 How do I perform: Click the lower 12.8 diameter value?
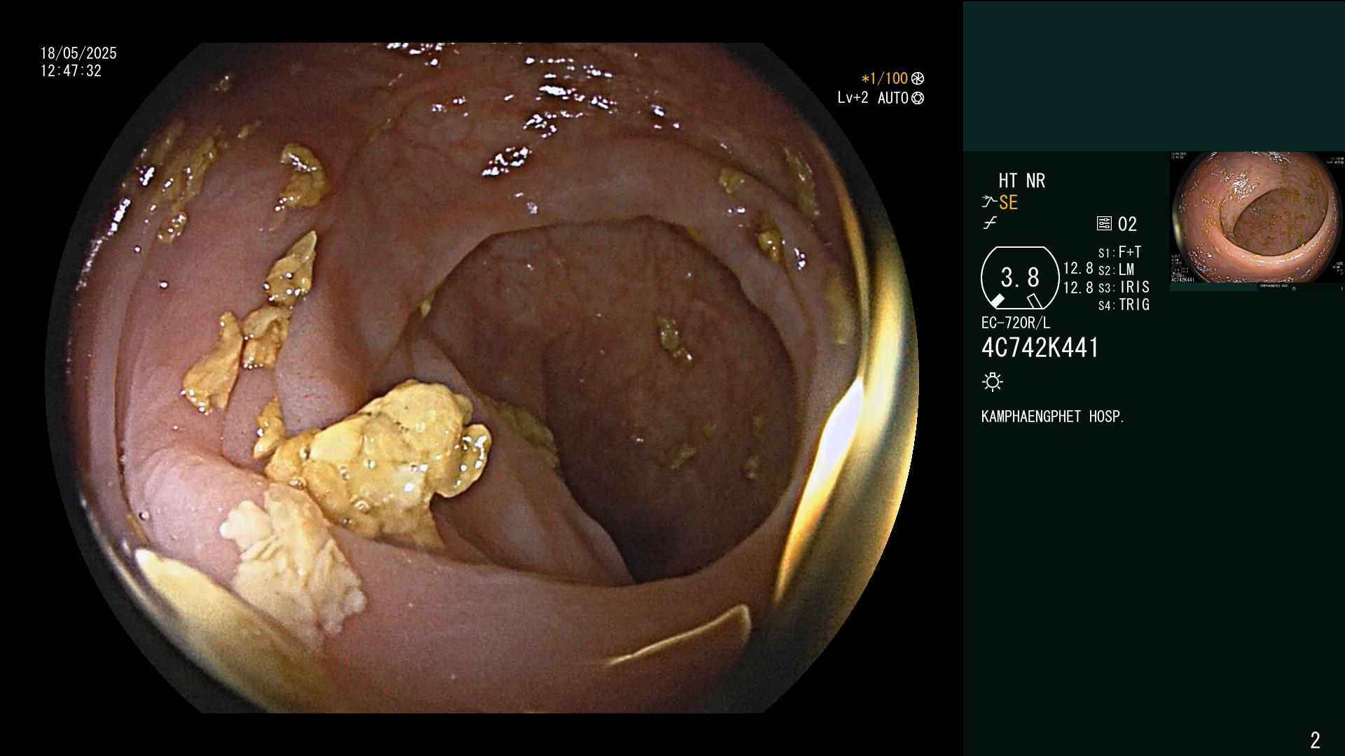(1078, 287)
